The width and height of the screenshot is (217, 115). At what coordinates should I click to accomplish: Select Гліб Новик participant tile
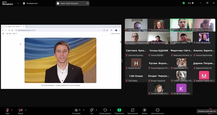pos(136,76)
